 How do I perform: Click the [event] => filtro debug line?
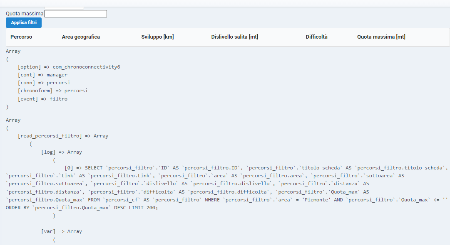(42, 99)
